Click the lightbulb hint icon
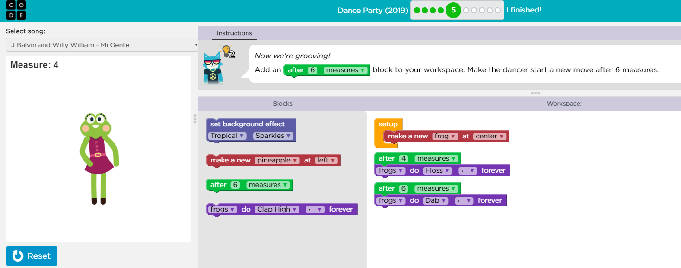Image resolution: width=681 pixels, height=268 pixels. pos(227,51)
